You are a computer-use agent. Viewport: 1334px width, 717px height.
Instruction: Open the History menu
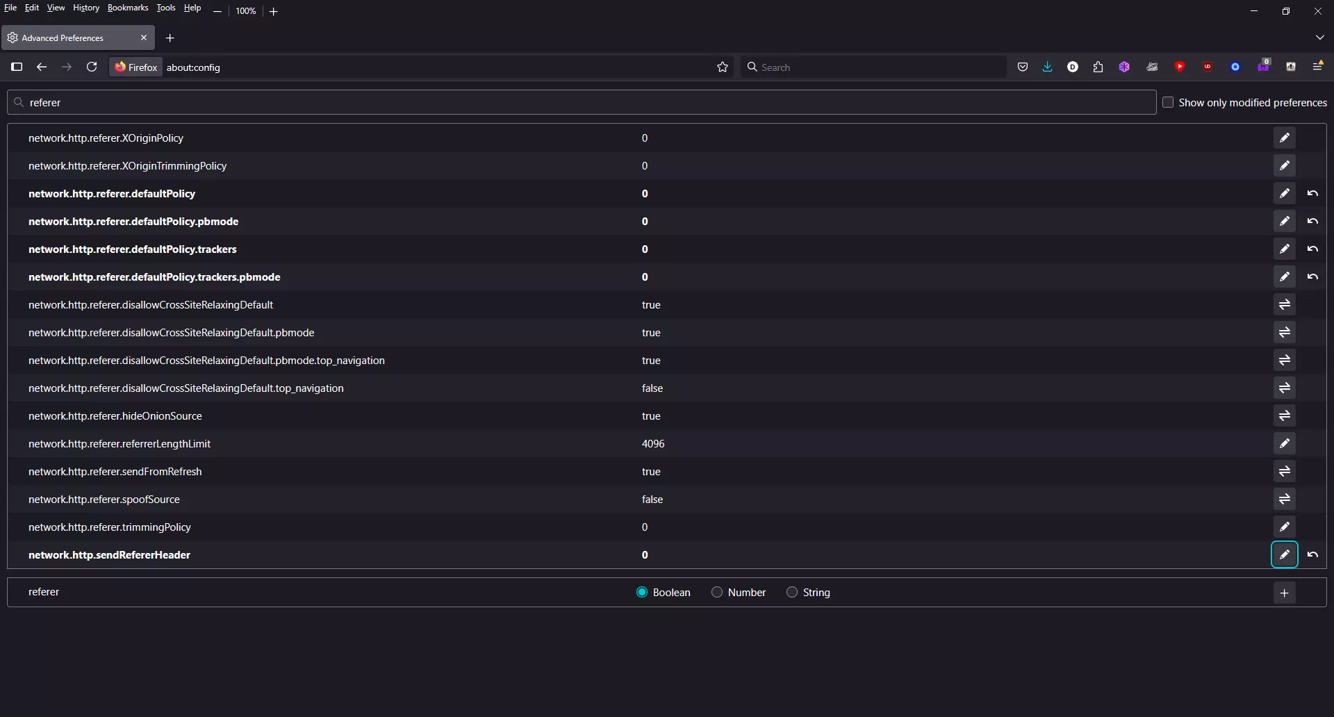coord(86,8)
